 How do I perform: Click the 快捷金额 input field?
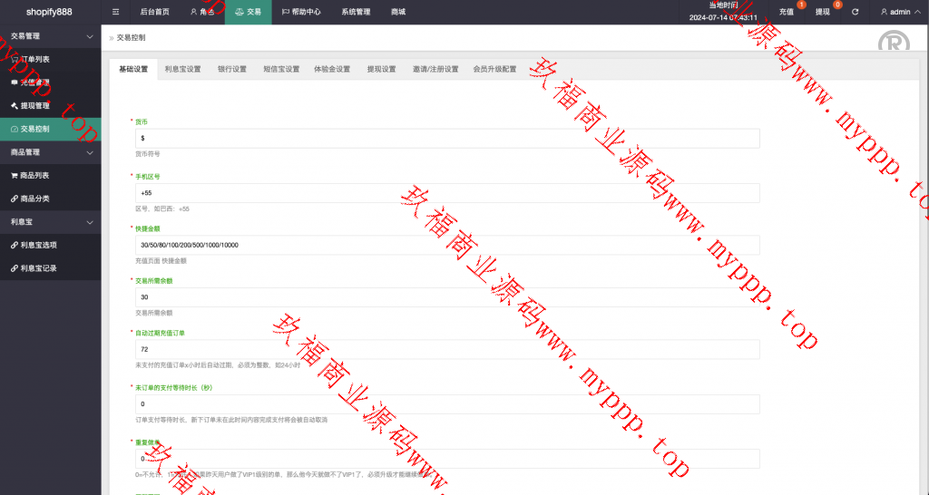click(x=446, y=245)
